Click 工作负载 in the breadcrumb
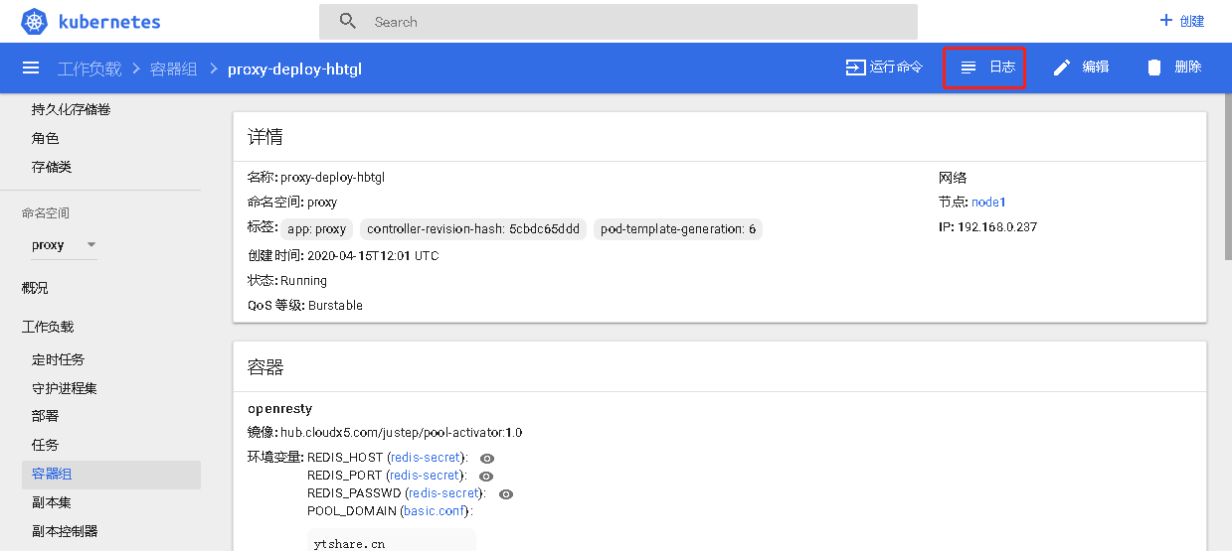The width and height of the screenshot is (1232, 551). point(89,69)
